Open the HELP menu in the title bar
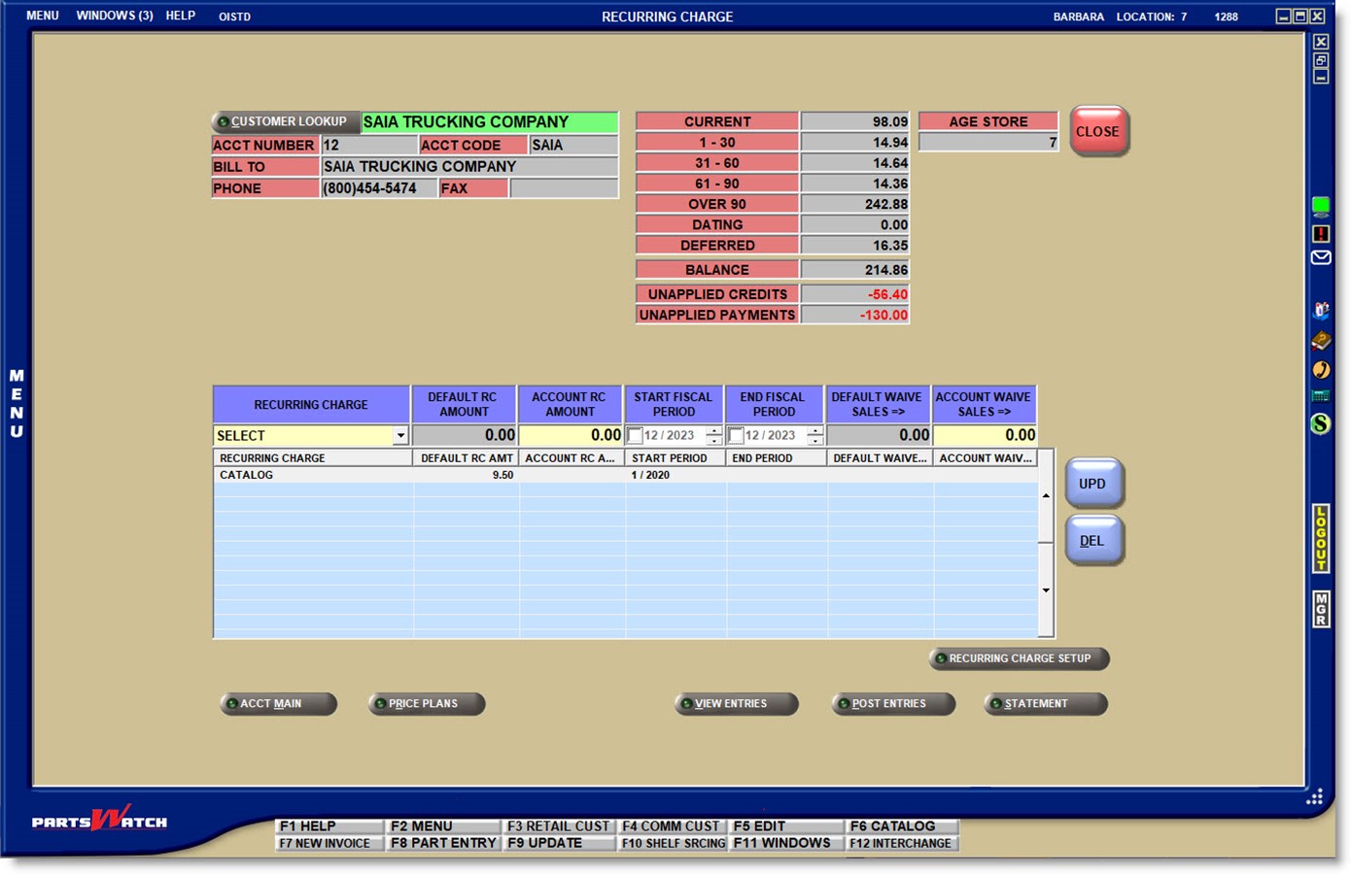The image size is (1351, 874). (x=180, y=16)
